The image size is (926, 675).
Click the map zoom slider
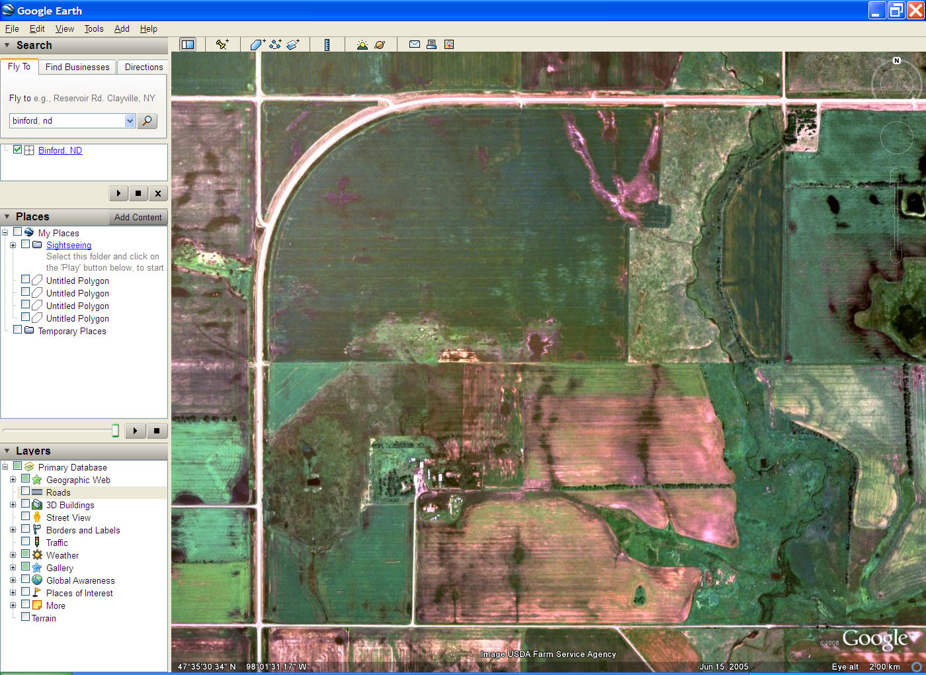[896, 215]
